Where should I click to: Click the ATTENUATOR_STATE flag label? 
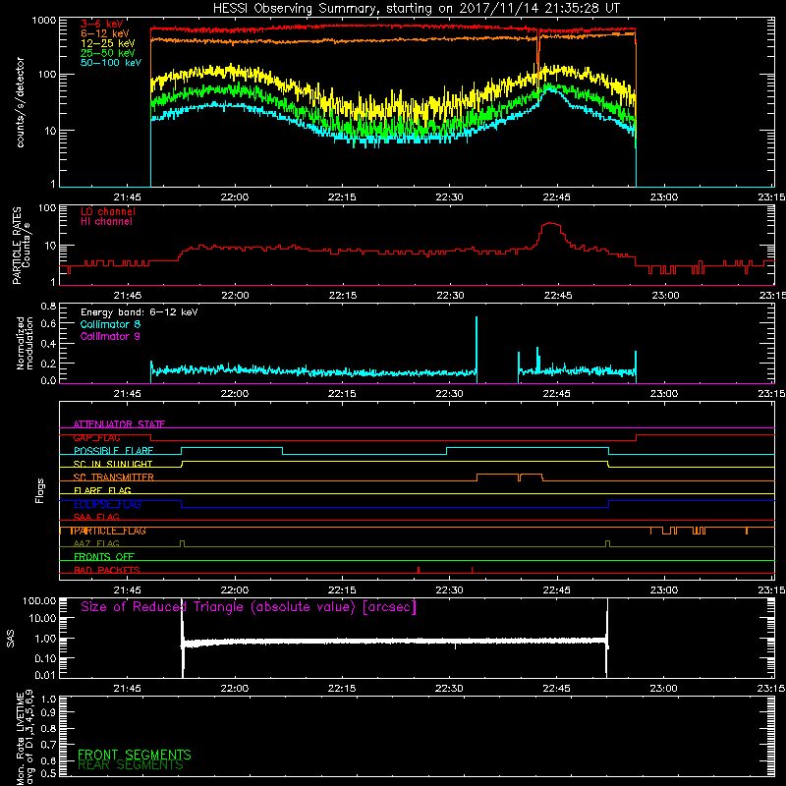(119, 424)
